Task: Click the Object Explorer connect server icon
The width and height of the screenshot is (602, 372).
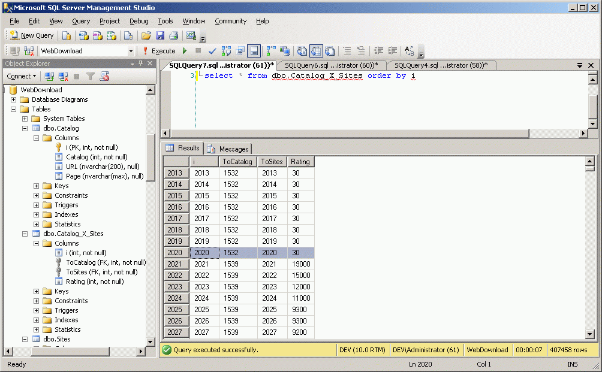Action: click(49, 76)
